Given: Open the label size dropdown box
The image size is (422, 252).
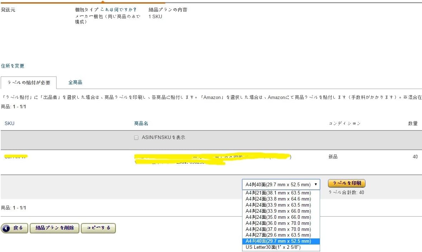Looking at the screenshot, I should point(281,184).
